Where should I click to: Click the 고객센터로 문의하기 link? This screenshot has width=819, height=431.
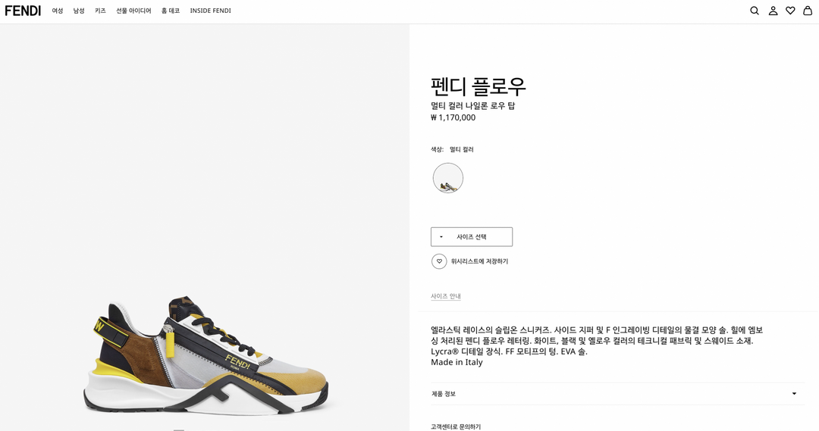tap(456, 426)
